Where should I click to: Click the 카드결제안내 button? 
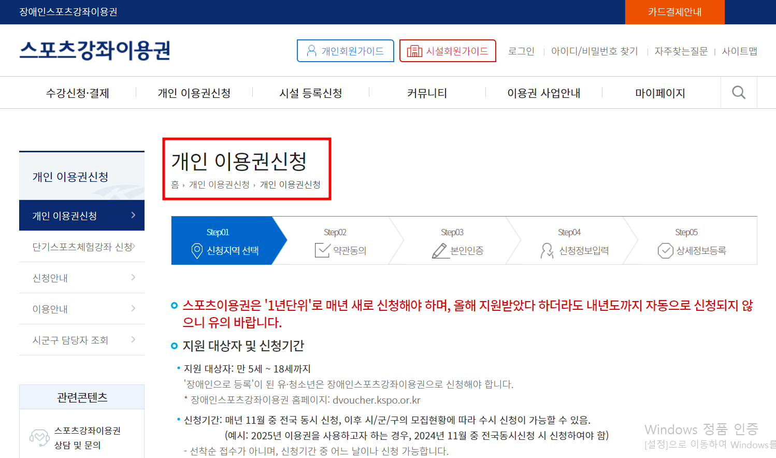pyautogui.click(x=674, y=12)
